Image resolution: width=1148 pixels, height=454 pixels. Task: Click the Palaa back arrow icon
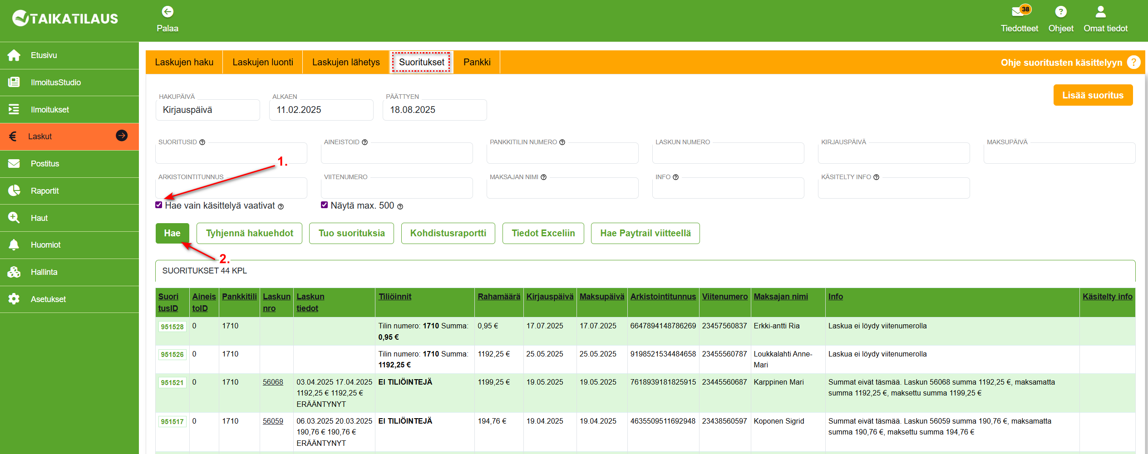click(168, 12)
